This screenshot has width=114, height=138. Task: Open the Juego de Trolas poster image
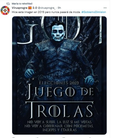(59, 75)
